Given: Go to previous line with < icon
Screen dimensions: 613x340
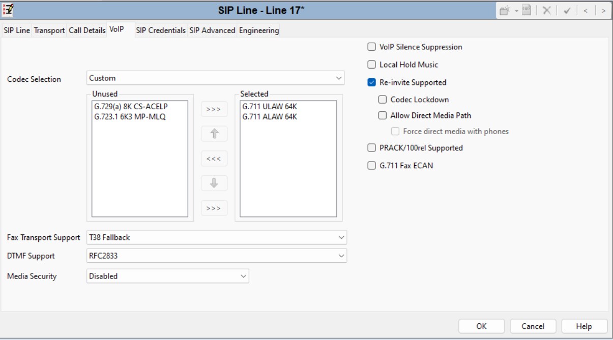Looking at the screenshot, I should (585, 11).
